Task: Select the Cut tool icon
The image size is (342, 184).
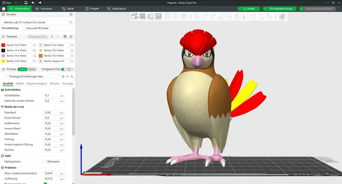Action: pos(229,16)
